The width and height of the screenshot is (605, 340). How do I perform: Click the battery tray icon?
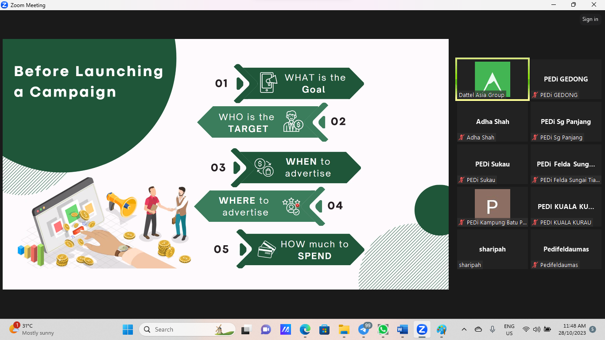547,329
